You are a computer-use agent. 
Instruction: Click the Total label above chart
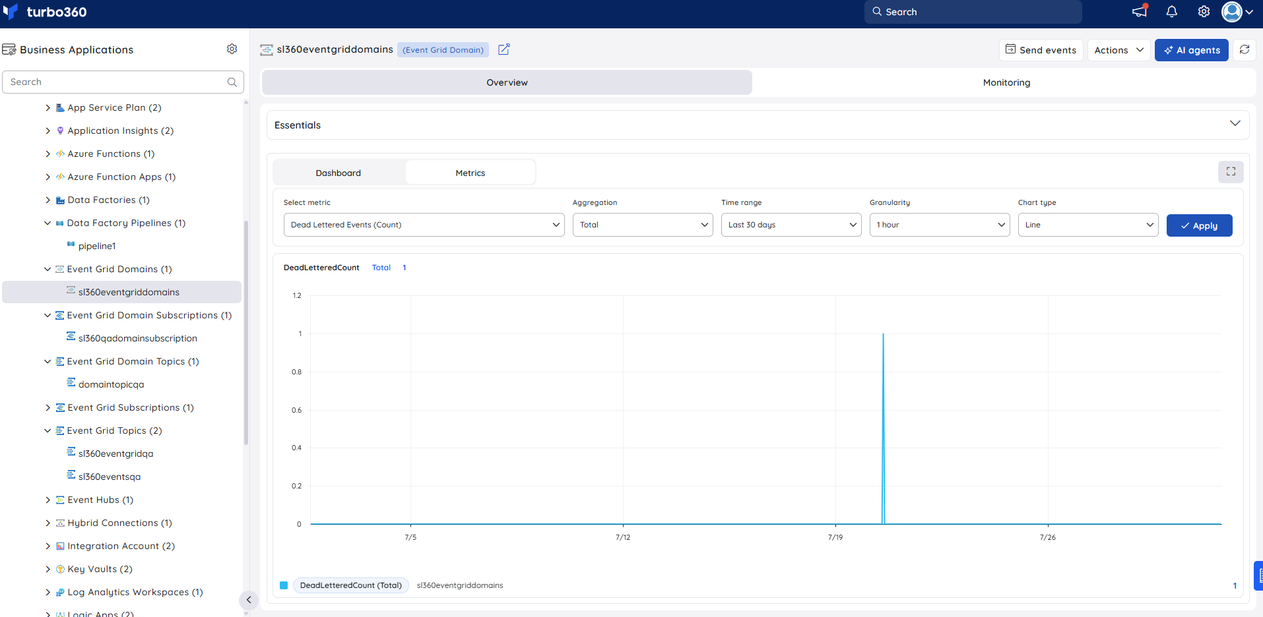[x=381, y=268]
